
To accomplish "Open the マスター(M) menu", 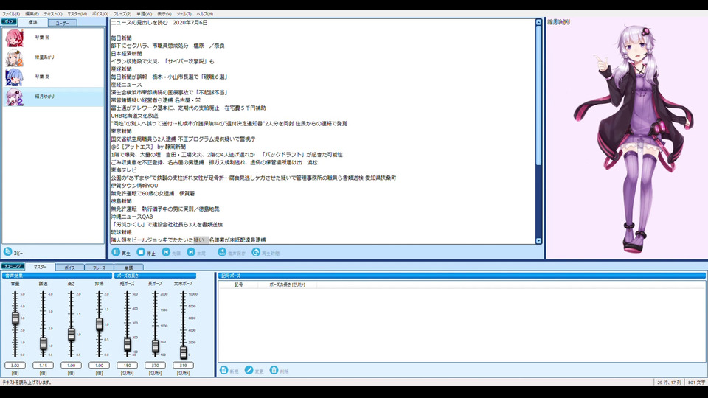I will coord(77,14).
